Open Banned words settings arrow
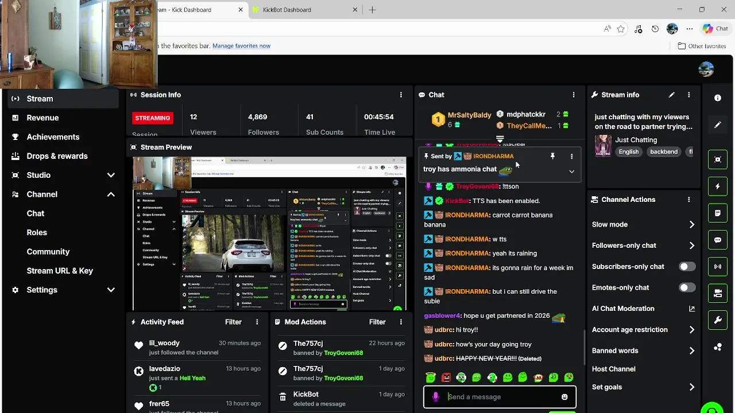This screenshot has width=735, height=413. click(x=691, y=351)
